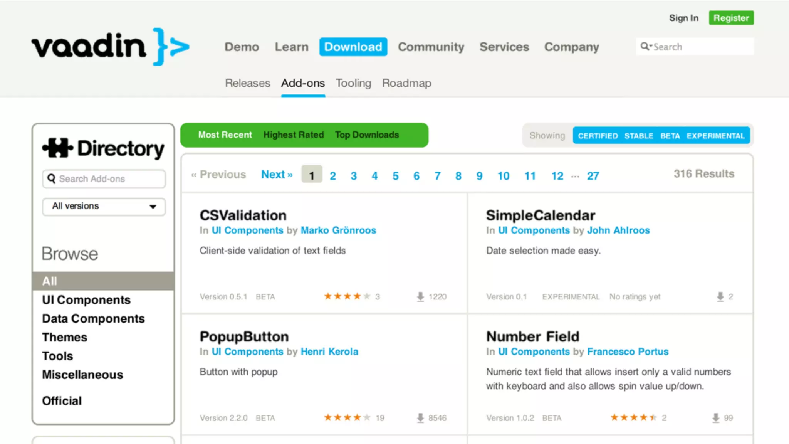
Task: Click the Vaadin logo
Action: 110,47
